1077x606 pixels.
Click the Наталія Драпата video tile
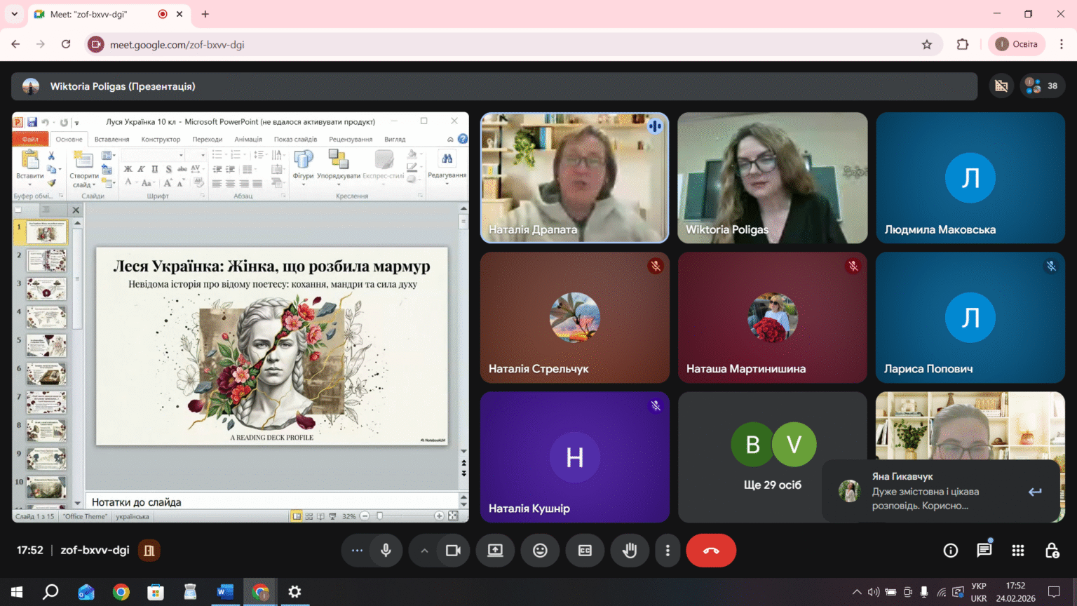click(x=575, y=178)
